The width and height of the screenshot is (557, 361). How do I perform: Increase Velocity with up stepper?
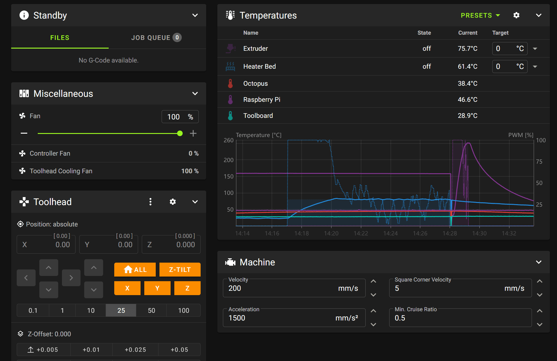[x=373, y=281]
